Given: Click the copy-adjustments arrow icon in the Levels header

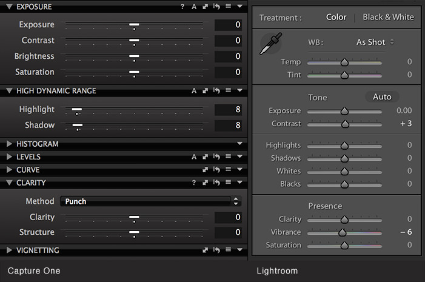Looking at the screenshot, I should (x=205, y=156).
